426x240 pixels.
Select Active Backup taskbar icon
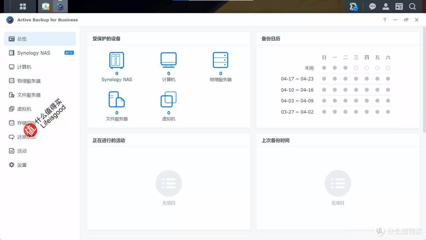pos(60,6)
